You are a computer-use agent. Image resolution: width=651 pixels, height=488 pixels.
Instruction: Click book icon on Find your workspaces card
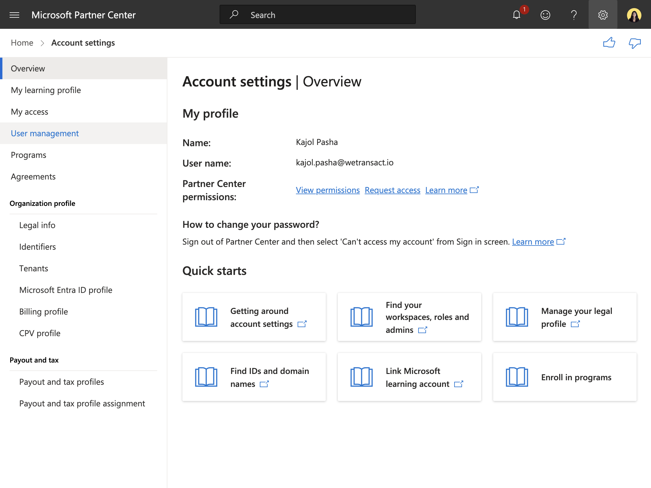tap(361, 317)
